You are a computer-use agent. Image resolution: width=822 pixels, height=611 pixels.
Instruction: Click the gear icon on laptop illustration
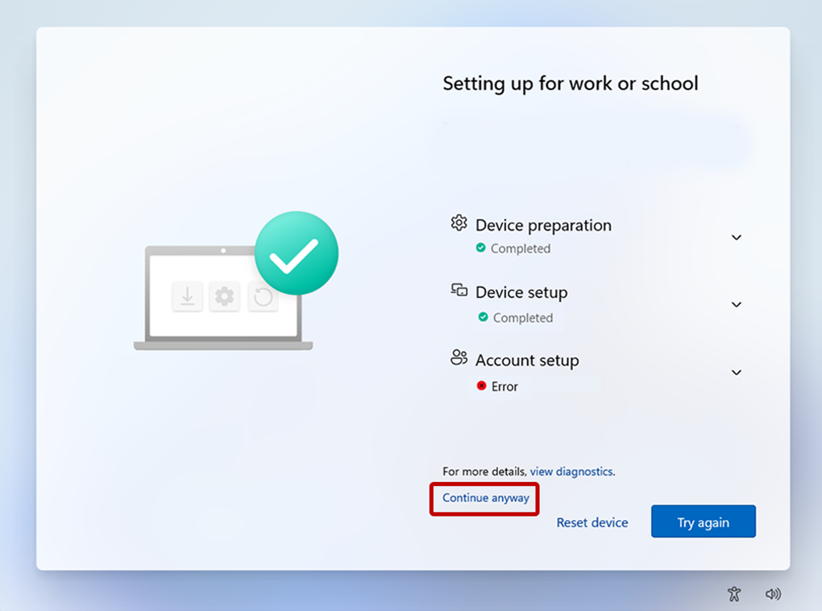coord(225,297)
